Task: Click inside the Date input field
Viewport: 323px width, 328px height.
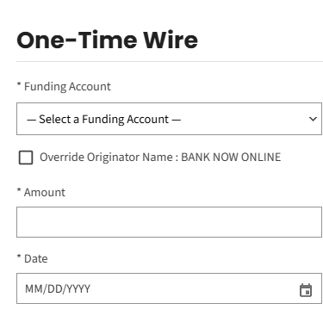Action: coord(169,288)
